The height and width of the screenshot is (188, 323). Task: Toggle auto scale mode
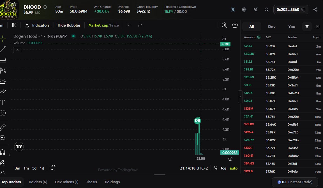tap(234, 168)
